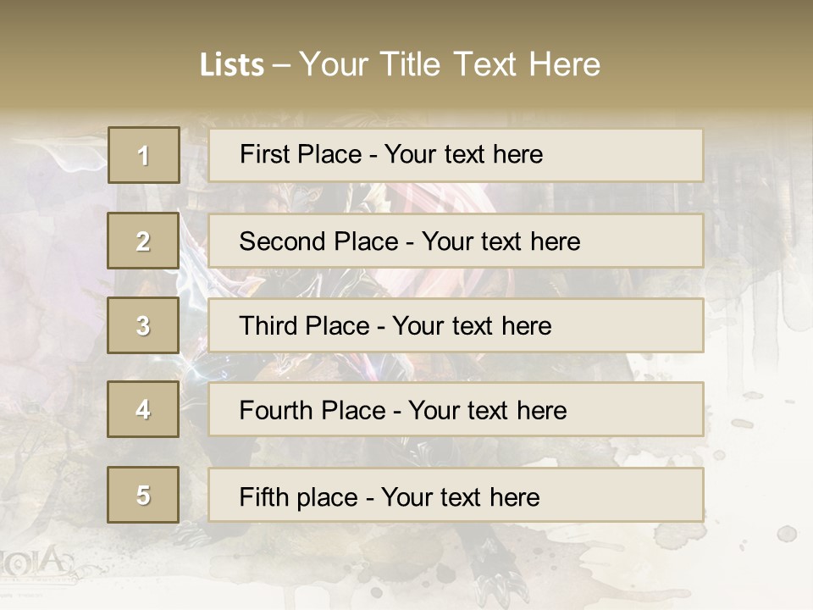Select the number 3 box
The height and width of the screenshot is (610, 813).
pyautogui.click(x=143, y=325)
